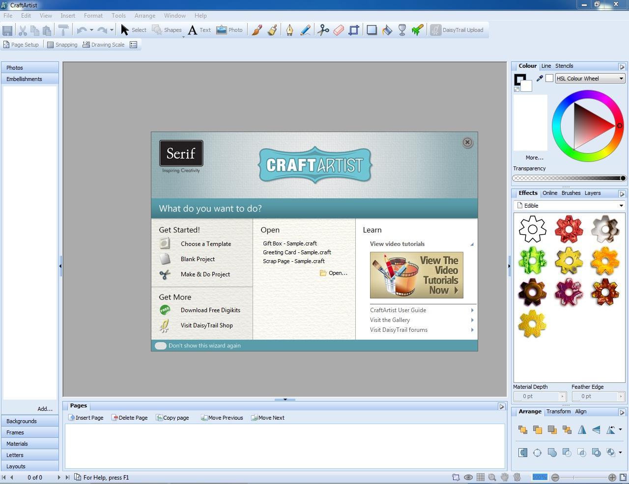
Task: Open the Shapes flyout arrow
Action: coord(183,36)
